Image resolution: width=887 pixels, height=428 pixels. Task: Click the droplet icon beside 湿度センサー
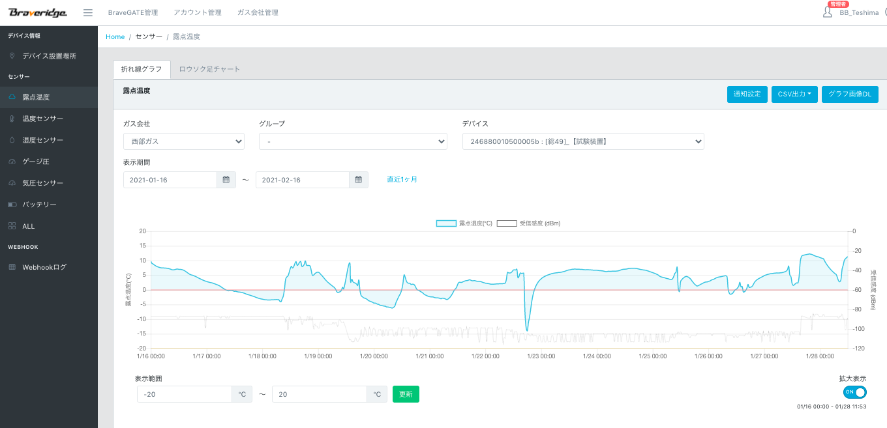12,140
